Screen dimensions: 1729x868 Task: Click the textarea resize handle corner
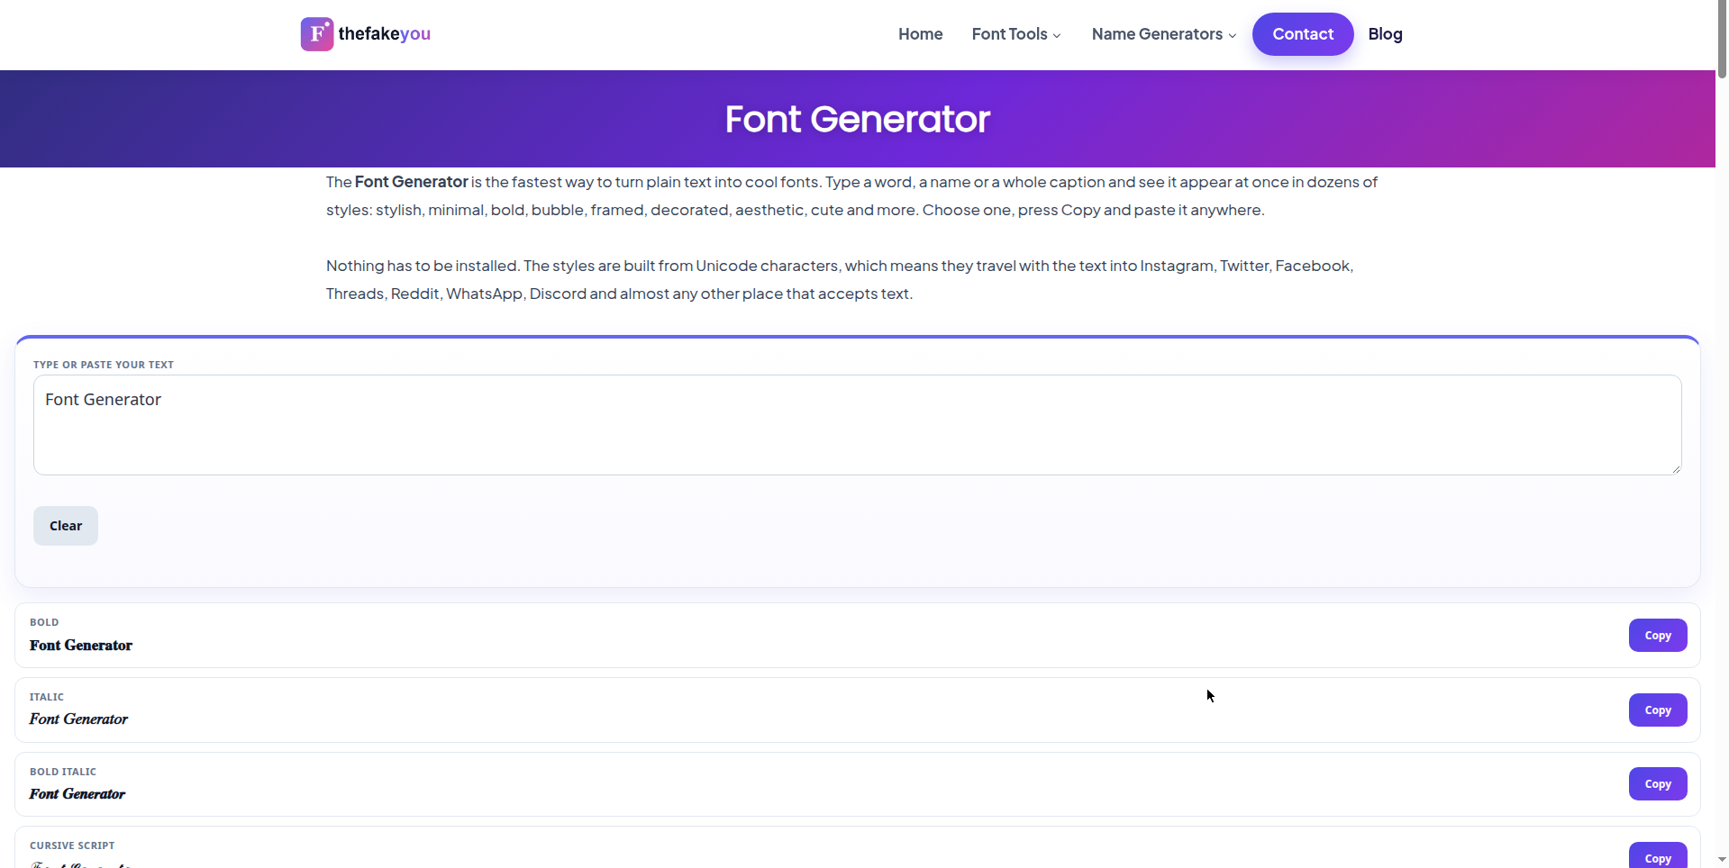[x=1676, y=469]
